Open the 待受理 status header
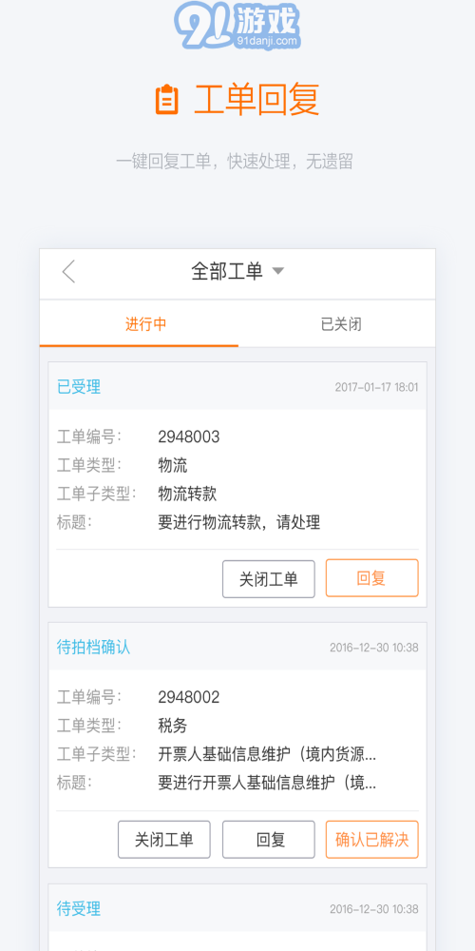 [x=79, y=908]
